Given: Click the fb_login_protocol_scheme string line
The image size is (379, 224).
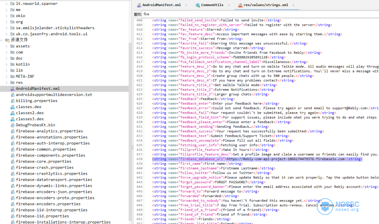Looking at the screenshot, I should (x=219, y=57).
